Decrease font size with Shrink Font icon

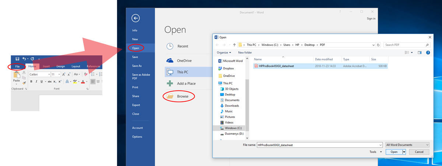[x=69, y=74]
